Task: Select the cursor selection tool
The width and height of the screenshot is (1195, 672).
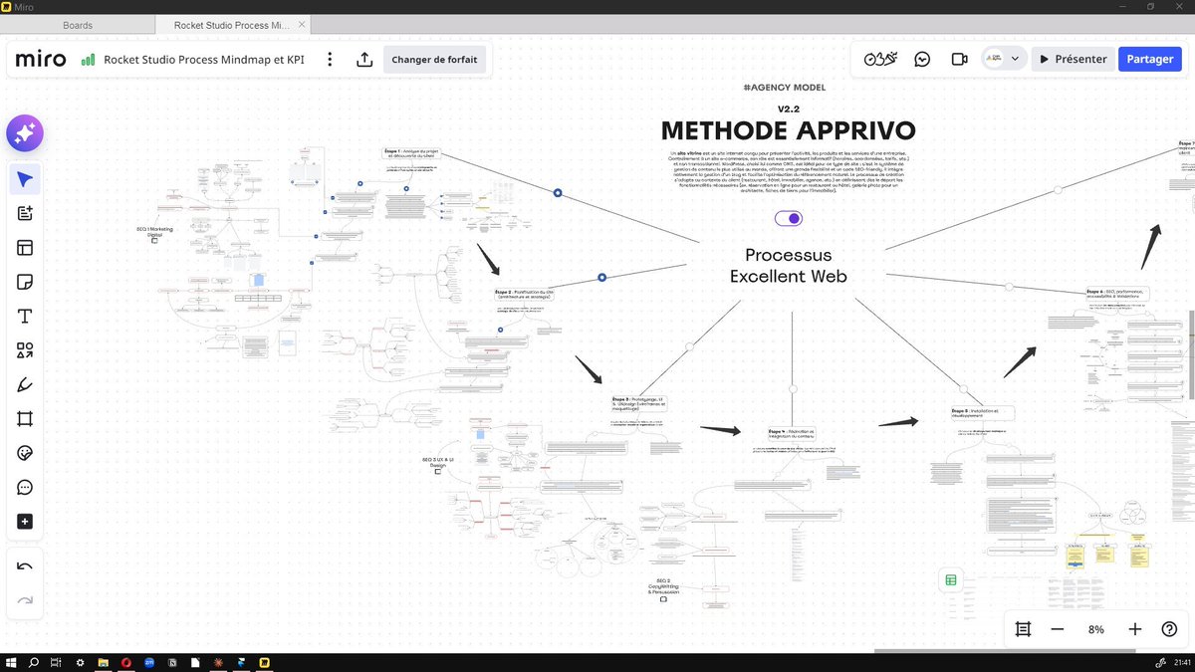Action: click(x=25, y=180)
